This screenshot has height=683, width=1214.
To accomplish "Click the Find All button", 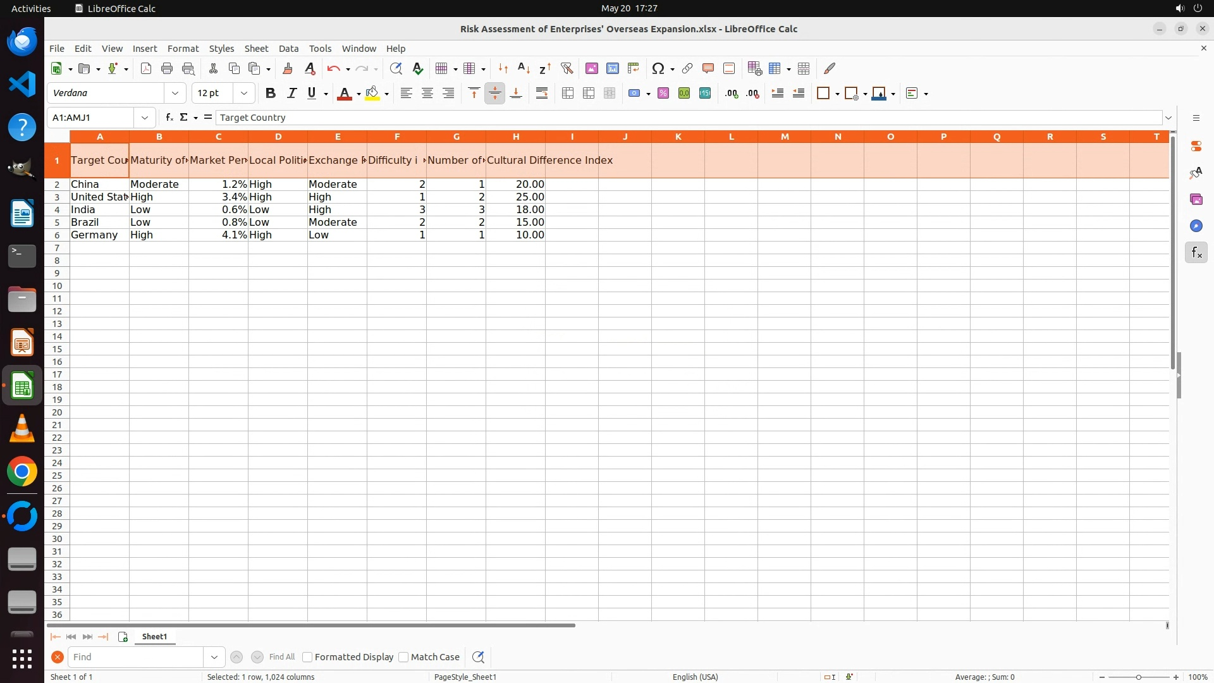I will (282, 657).
